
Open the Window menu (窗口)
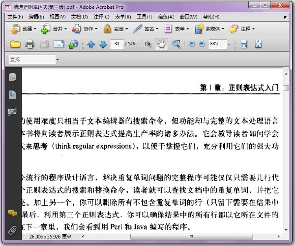[x=188, y=17]
